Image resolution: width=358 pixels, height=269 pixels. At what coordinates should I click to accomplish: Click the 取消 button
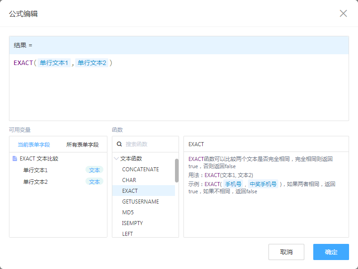tap(286, 252)
